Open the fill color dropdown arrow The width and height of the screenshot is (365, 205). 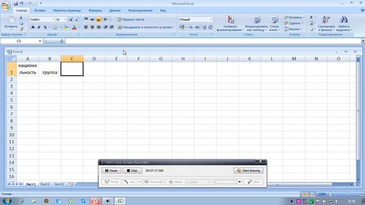coord(70,27)
